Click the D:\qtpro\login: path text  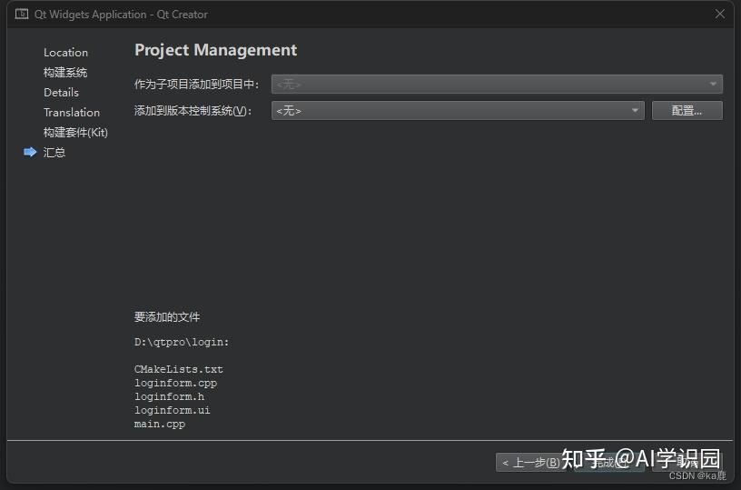click(x=182, y=342)
